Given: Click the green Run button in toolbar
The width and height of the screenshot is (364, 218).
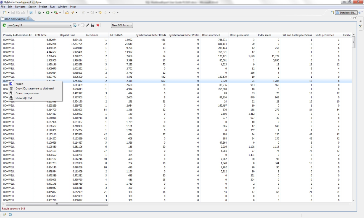Looking at the screenshot, I should 48,13.
